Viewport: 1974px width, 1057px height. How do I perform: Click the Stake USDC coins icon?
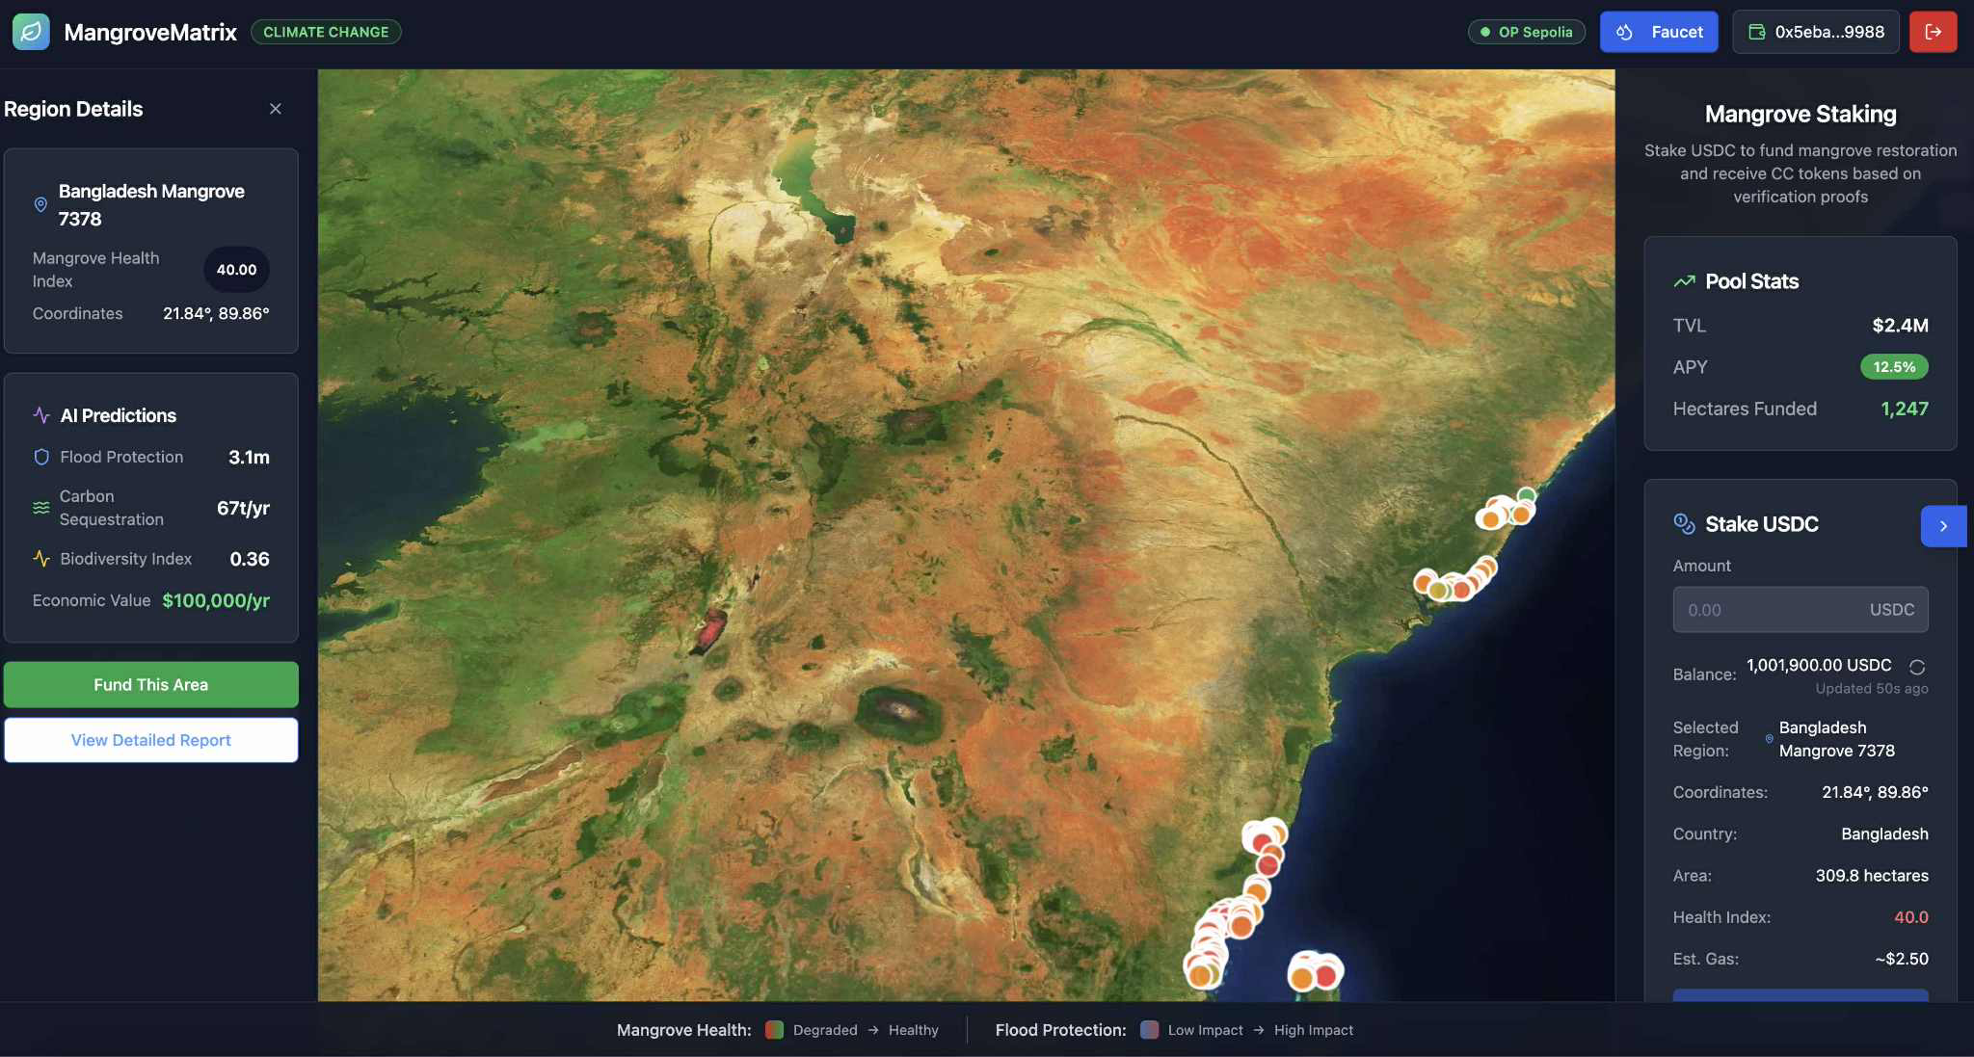click(x=1684, y=523)
